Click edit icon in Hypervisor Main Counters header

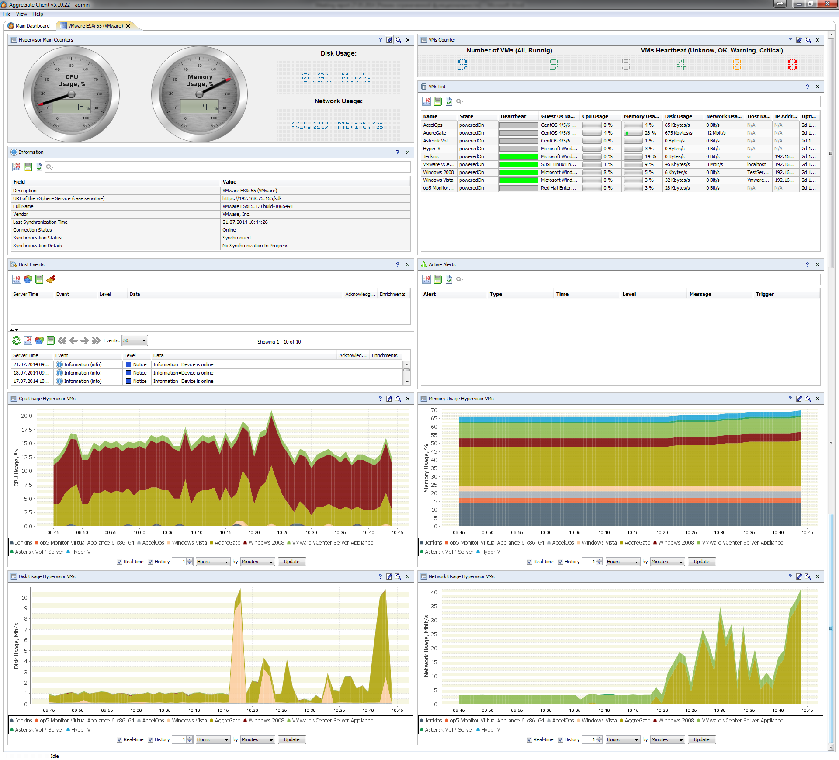(x=389, y=40)
